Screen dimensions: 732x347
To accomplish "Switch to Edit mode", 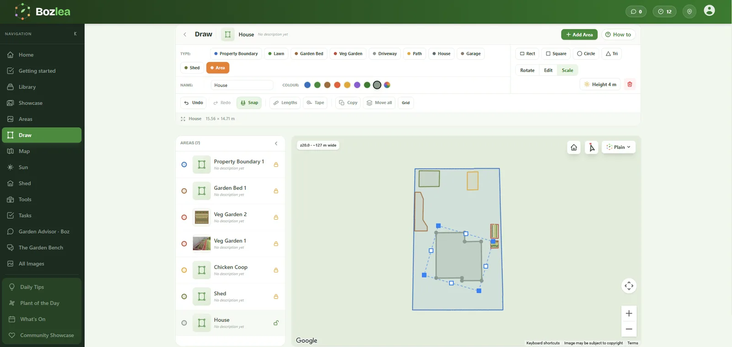I will point(548,70).
